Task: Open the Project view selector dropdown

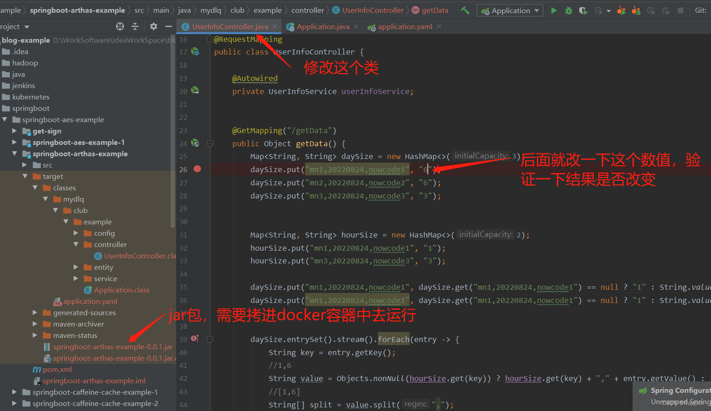Action: (27, 27)
